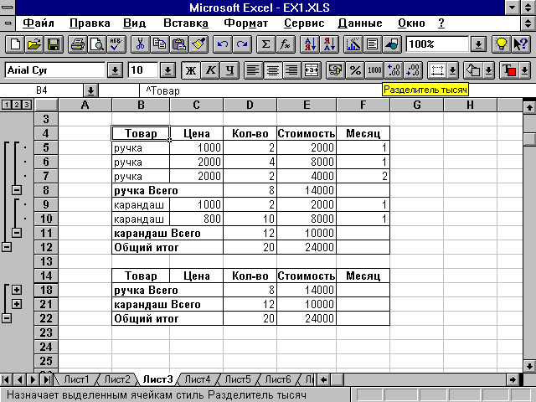The image size is (536, 402).
Task: Launch the Chart Wizard icon
Action: pyautogui.click(x=353, y=44)
